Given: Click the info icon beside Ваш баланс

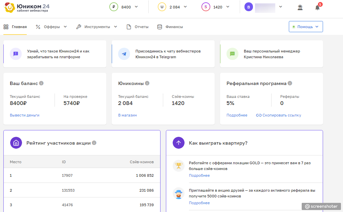Looking at the screenshot, I should [41, 83].
